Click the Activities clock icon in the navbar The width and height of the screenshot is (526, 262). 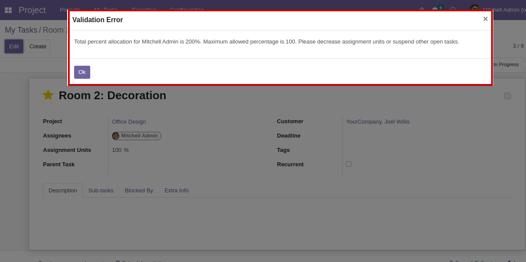click(x=421, y=9)
